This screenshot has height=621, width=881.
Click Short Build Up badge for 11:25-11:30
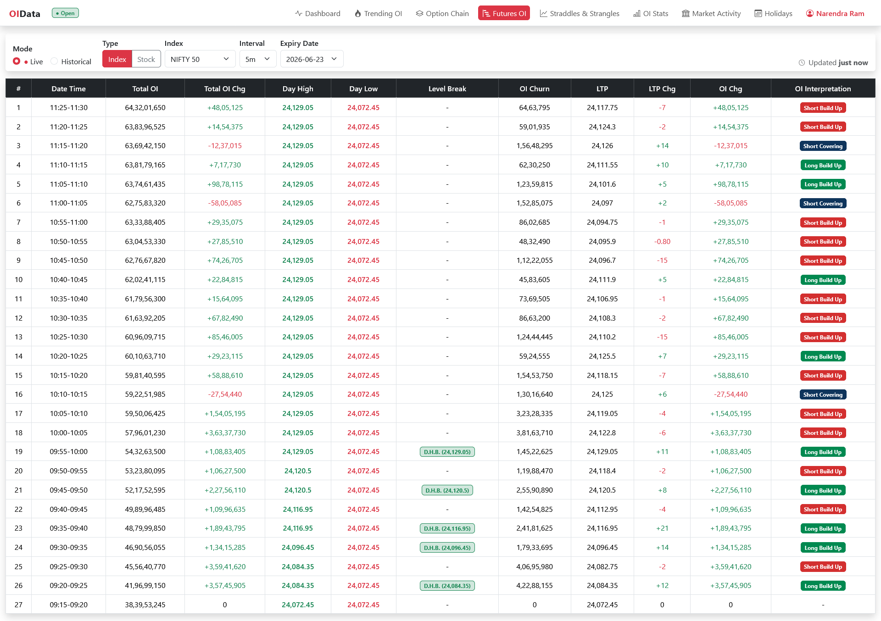pos(823,108)
